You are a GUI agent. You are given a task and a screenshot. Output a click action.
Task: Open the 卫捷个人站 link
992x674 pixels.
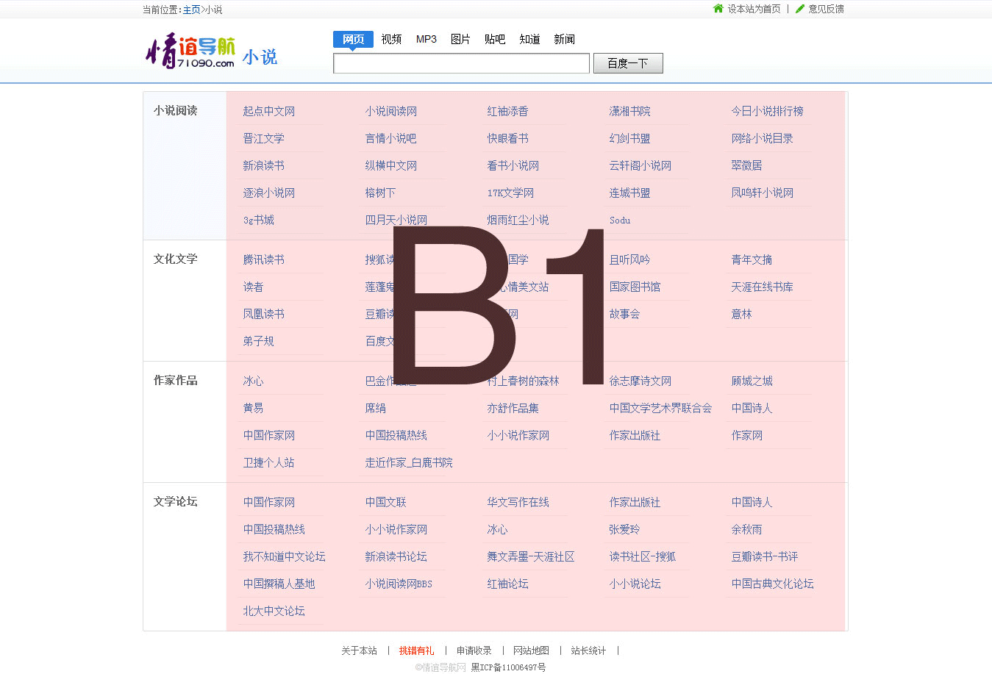click(x=269, y=462)
